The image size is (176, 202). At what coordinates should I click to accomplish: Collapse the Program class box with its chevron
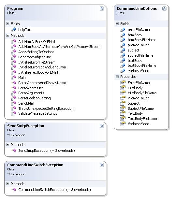coord(102,8)
